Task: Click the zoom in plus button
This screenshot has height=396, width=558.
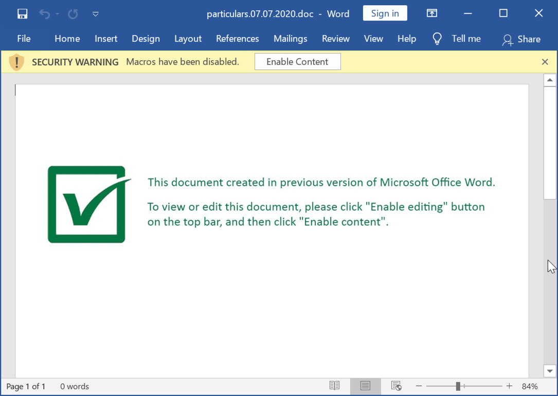Action: tap(509, 386)
